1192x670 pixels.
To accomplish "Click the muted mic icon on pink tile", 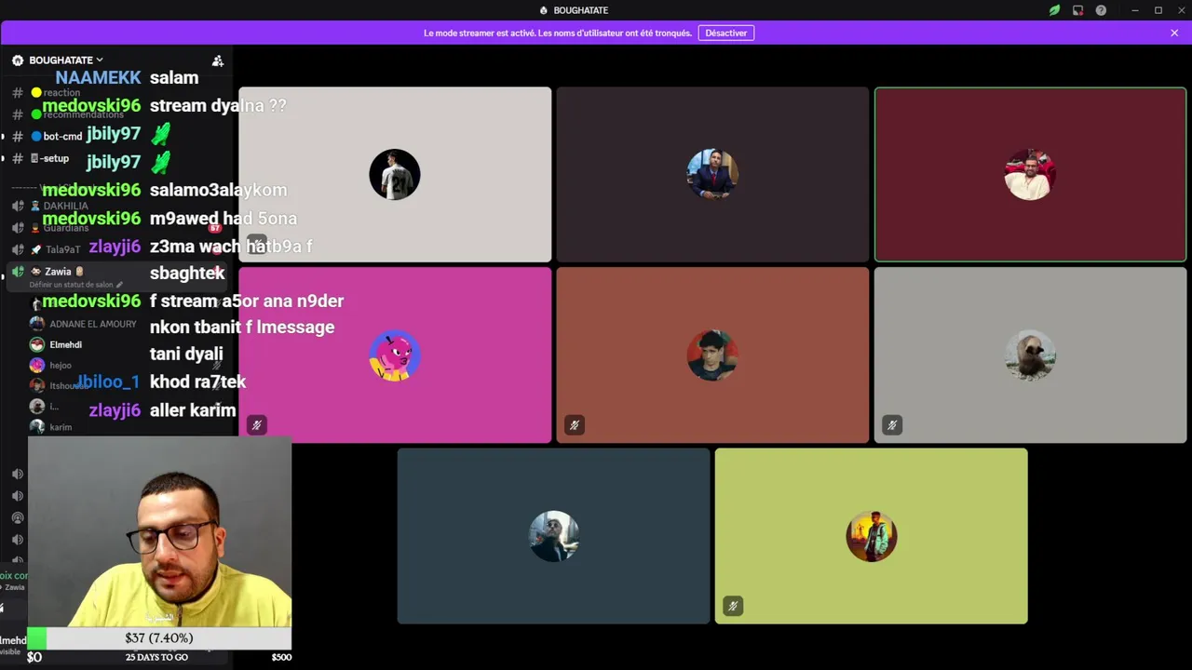I will tap(257, 425).
